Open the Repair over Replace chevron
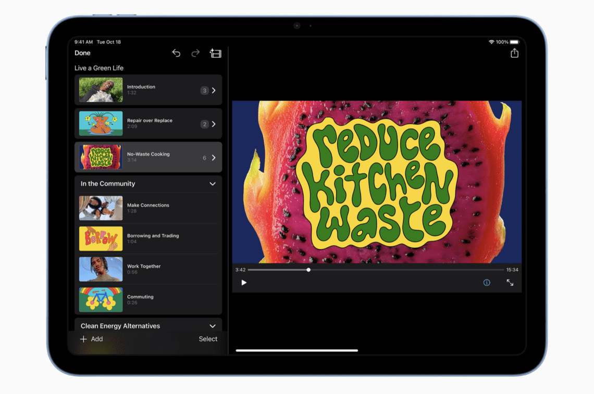 coord(214,124)
